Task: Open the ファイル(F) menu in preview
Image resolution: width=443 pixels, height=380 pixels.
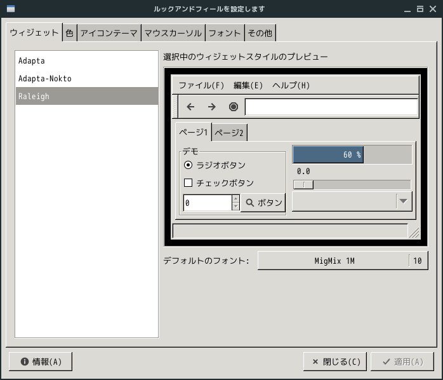Action: tap(201, 85)
